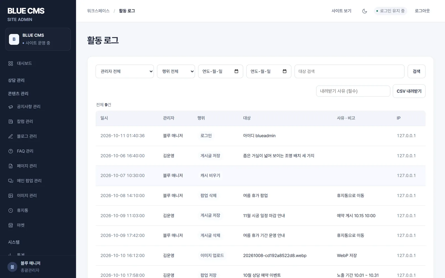Open 콘텐츠 관리 menu section
Screen dimensions: 445x278
pos(18,94)
